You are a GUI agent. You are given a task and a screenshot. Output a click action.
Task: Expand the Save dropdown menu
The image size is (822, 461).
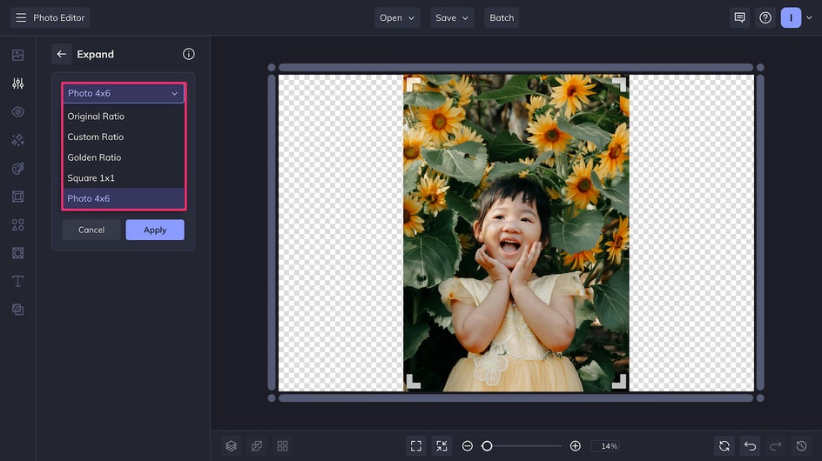tap(452, 17)
